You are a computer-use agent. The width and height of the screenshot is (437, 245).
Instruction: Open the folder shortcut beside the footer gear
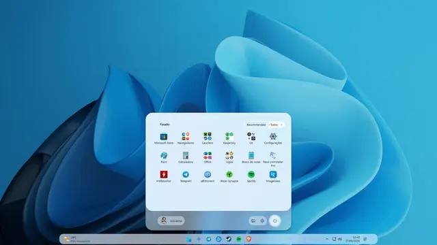tap(253, 220)
